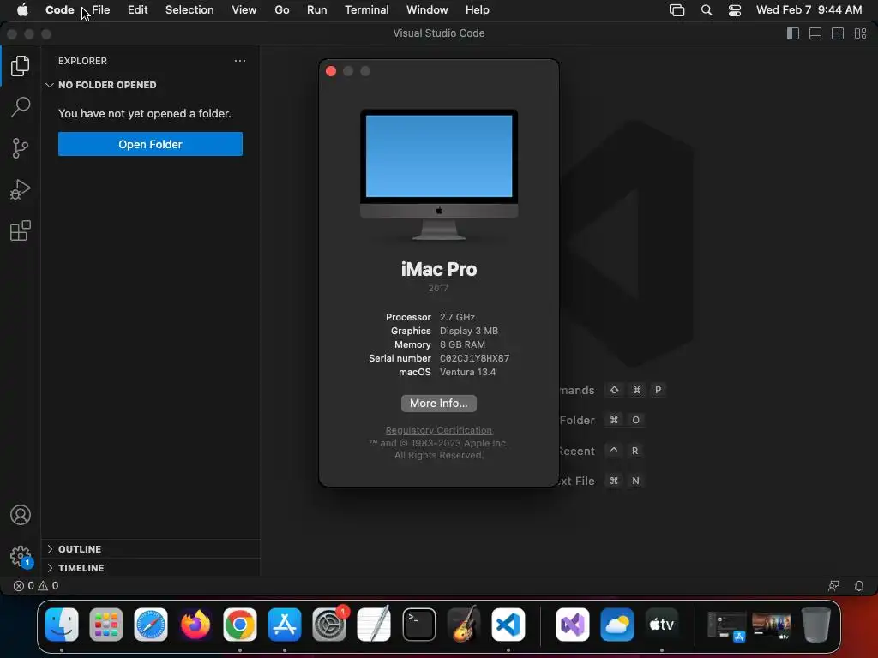Viewport: 878px width, 658px height.
Task: Open Finder from the Dock
Action: pos(62,625)
